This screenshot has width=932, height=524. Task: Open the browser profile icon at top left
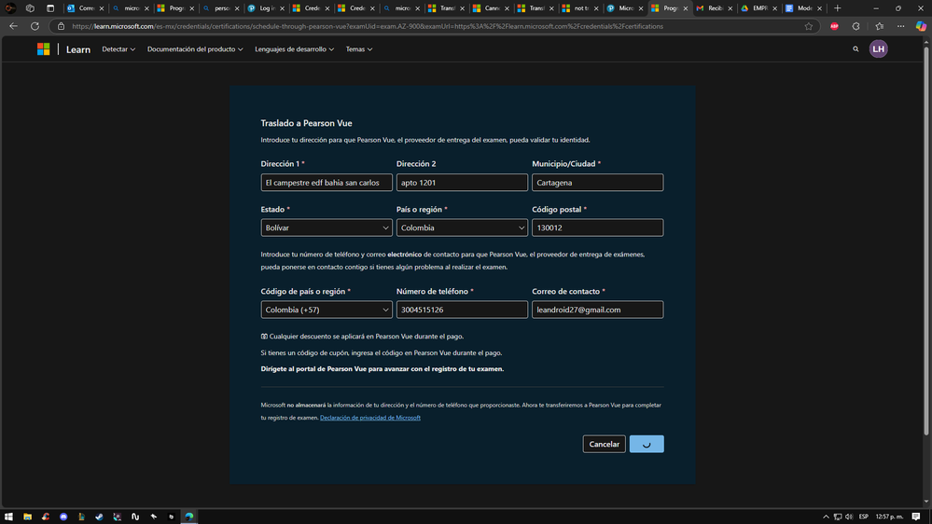[10, 8]
